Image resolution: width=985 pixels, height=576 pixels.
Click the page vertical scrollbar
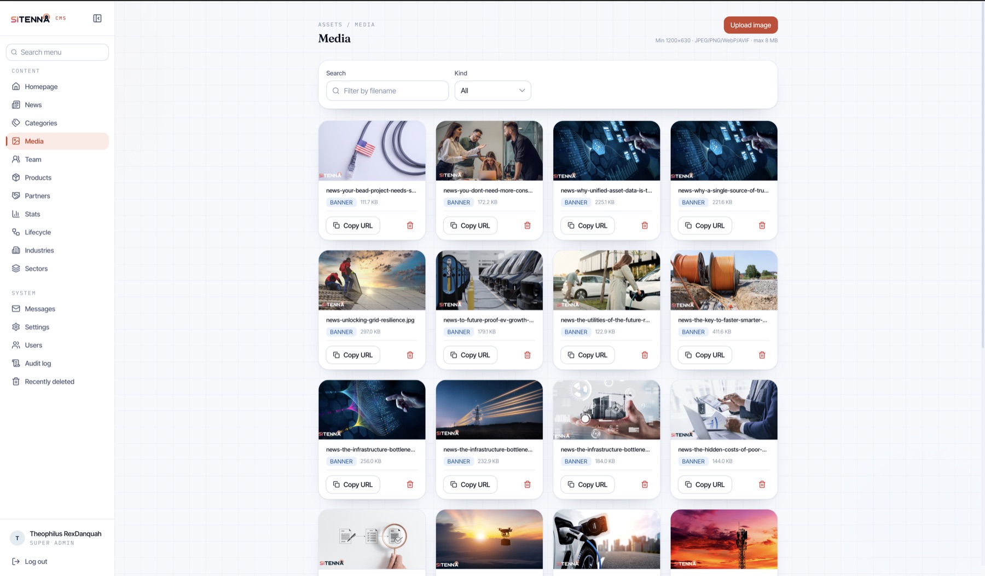982,175
